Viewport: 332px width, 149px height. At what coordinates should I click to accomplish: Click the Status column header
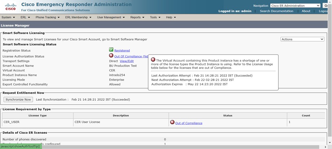click(x=228, y=115)
